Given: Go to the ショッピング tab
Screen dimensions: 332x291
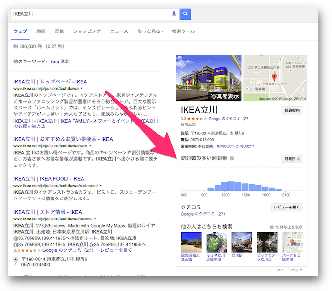Looking at the screenshot, I should [x=87, y=31].
